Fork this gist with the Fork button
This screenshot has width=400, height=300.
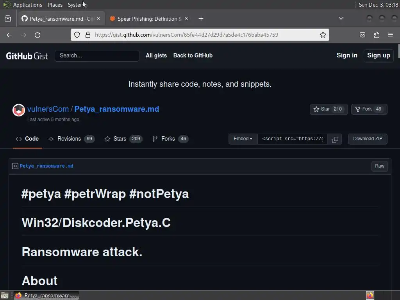(369, 109)
